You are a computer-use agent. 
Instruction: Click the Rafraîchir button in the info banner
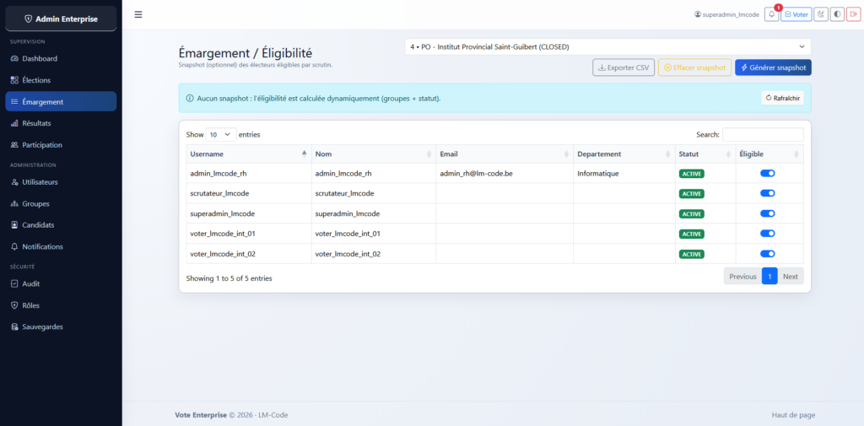(782, 99)
